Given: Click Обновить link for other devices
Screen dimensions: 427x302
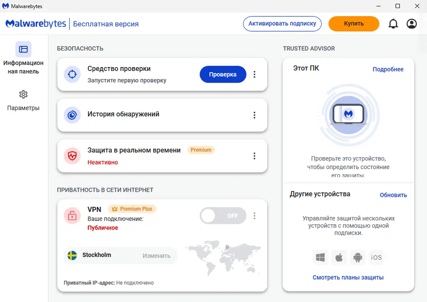Looking at the screenshot, I should point(393,195).
